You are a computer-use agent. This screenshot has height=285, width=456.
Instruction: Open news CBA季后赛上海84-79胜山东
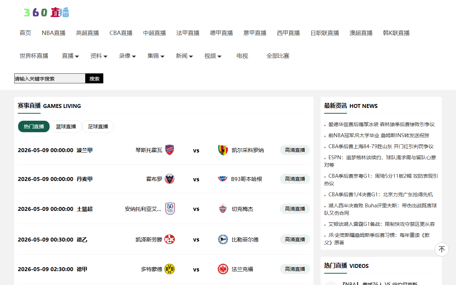(381, 146)
